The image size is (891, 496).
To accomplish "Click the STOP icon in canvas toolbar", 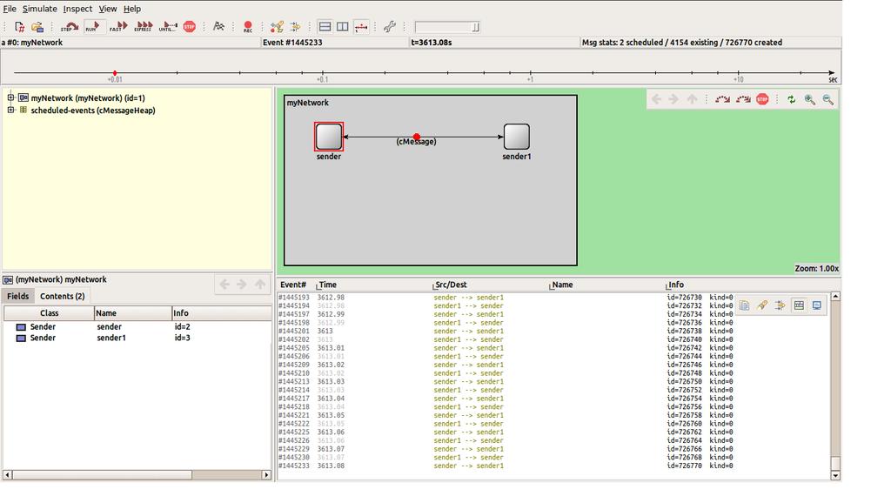I will [762, 99].
